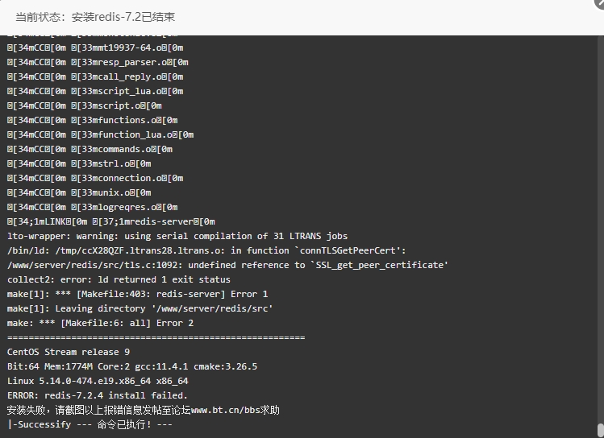
Task: Click the Leaving directory log line
Action: click(140, 309)
